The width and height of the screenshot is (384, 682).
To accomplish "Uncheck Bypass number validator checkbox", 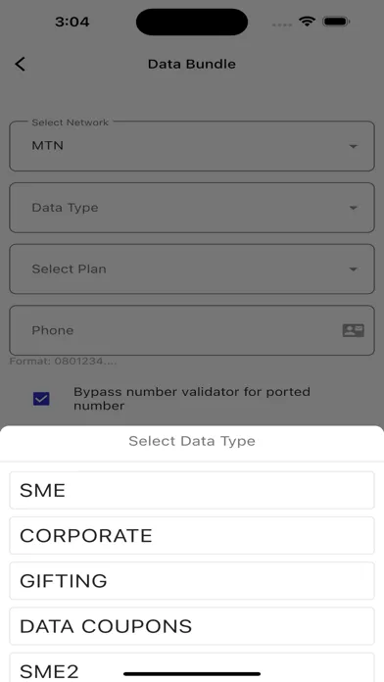I will 41,399.
